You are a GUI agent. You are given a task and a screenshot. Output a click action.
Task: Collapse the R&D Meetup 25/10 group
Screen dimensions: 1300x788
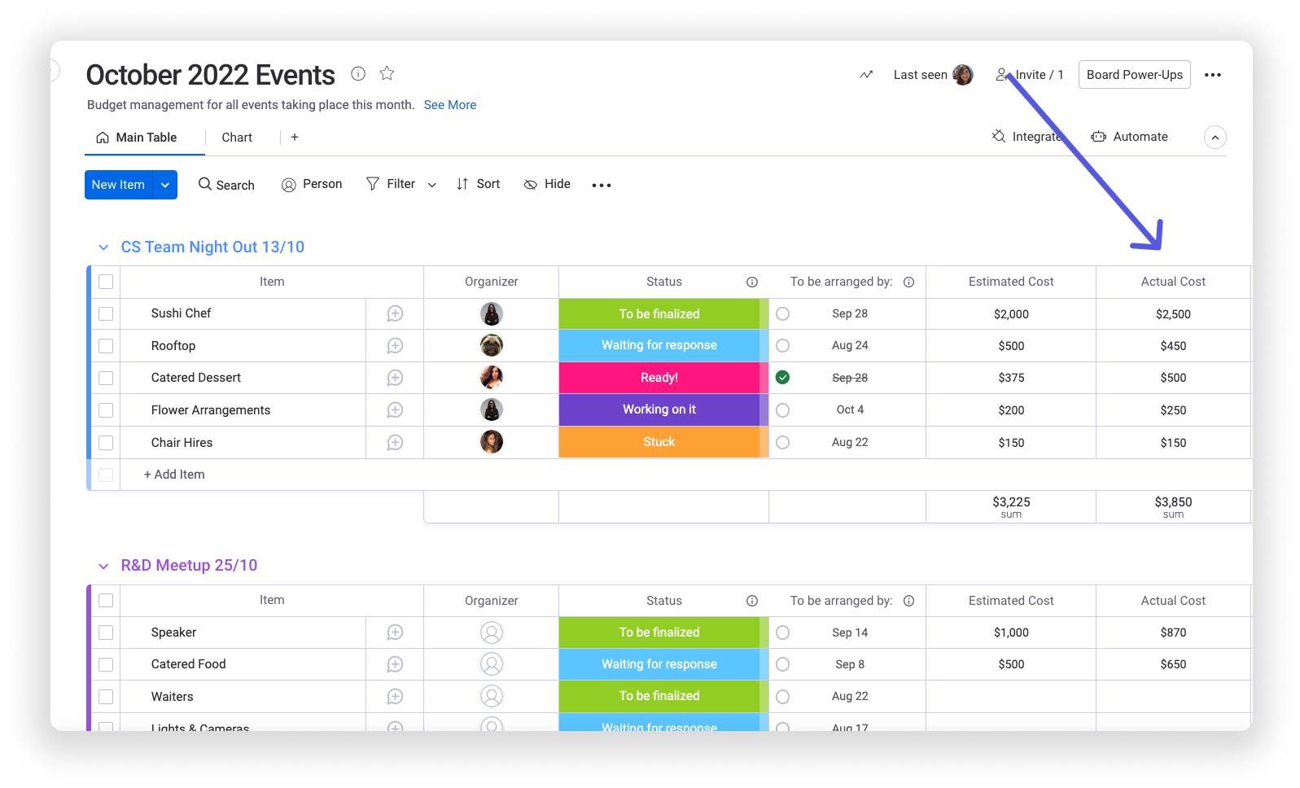[x=103, y=566]
